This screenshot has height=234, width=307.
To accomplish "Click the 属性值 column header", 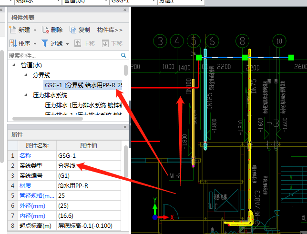I will click(x=89, y=145).
